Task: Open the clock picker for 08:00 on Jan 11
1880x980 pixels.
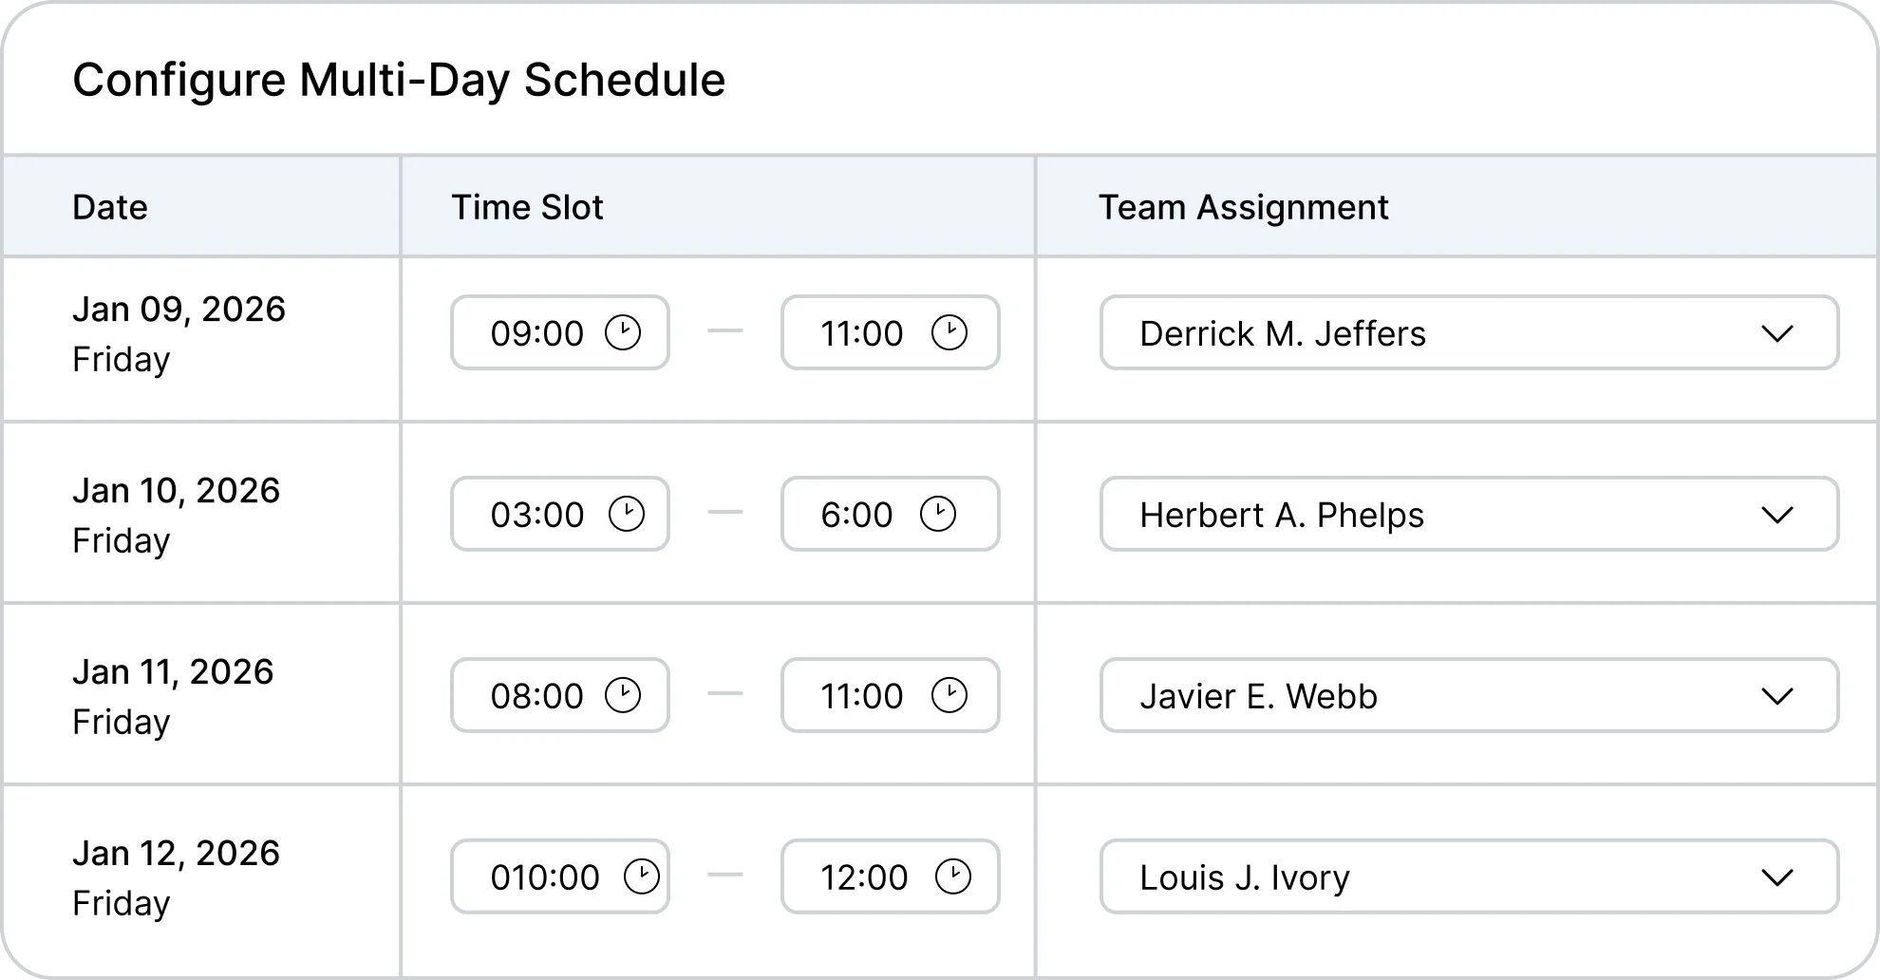Action: (x=623, y=694)
